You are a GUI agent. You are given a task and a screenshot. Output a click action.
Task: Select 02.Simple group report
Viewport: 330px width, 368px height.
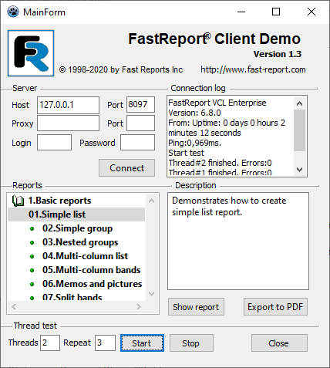pos(77,228)
